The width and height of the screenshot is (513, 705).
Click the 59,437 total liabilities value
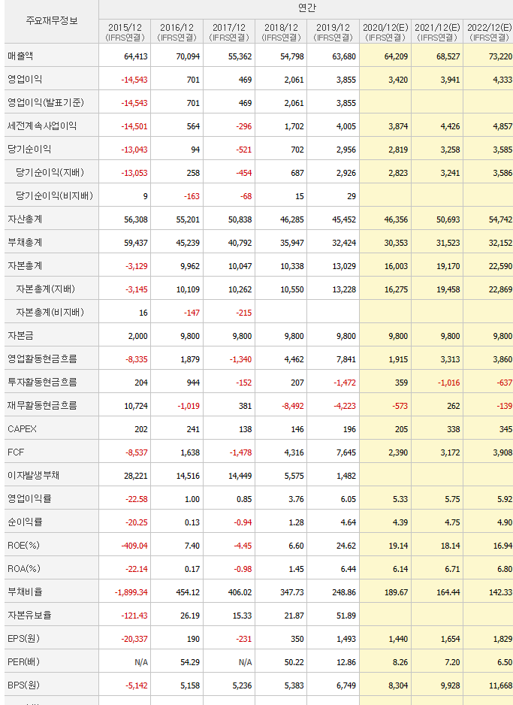coord(136,243)
